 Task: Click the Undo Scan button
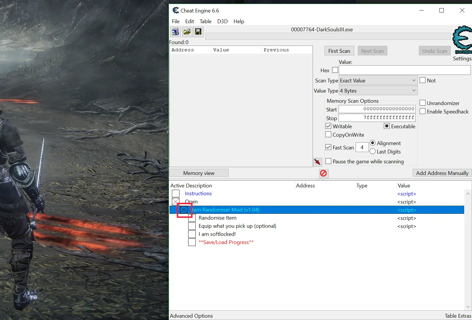(435, 51)
